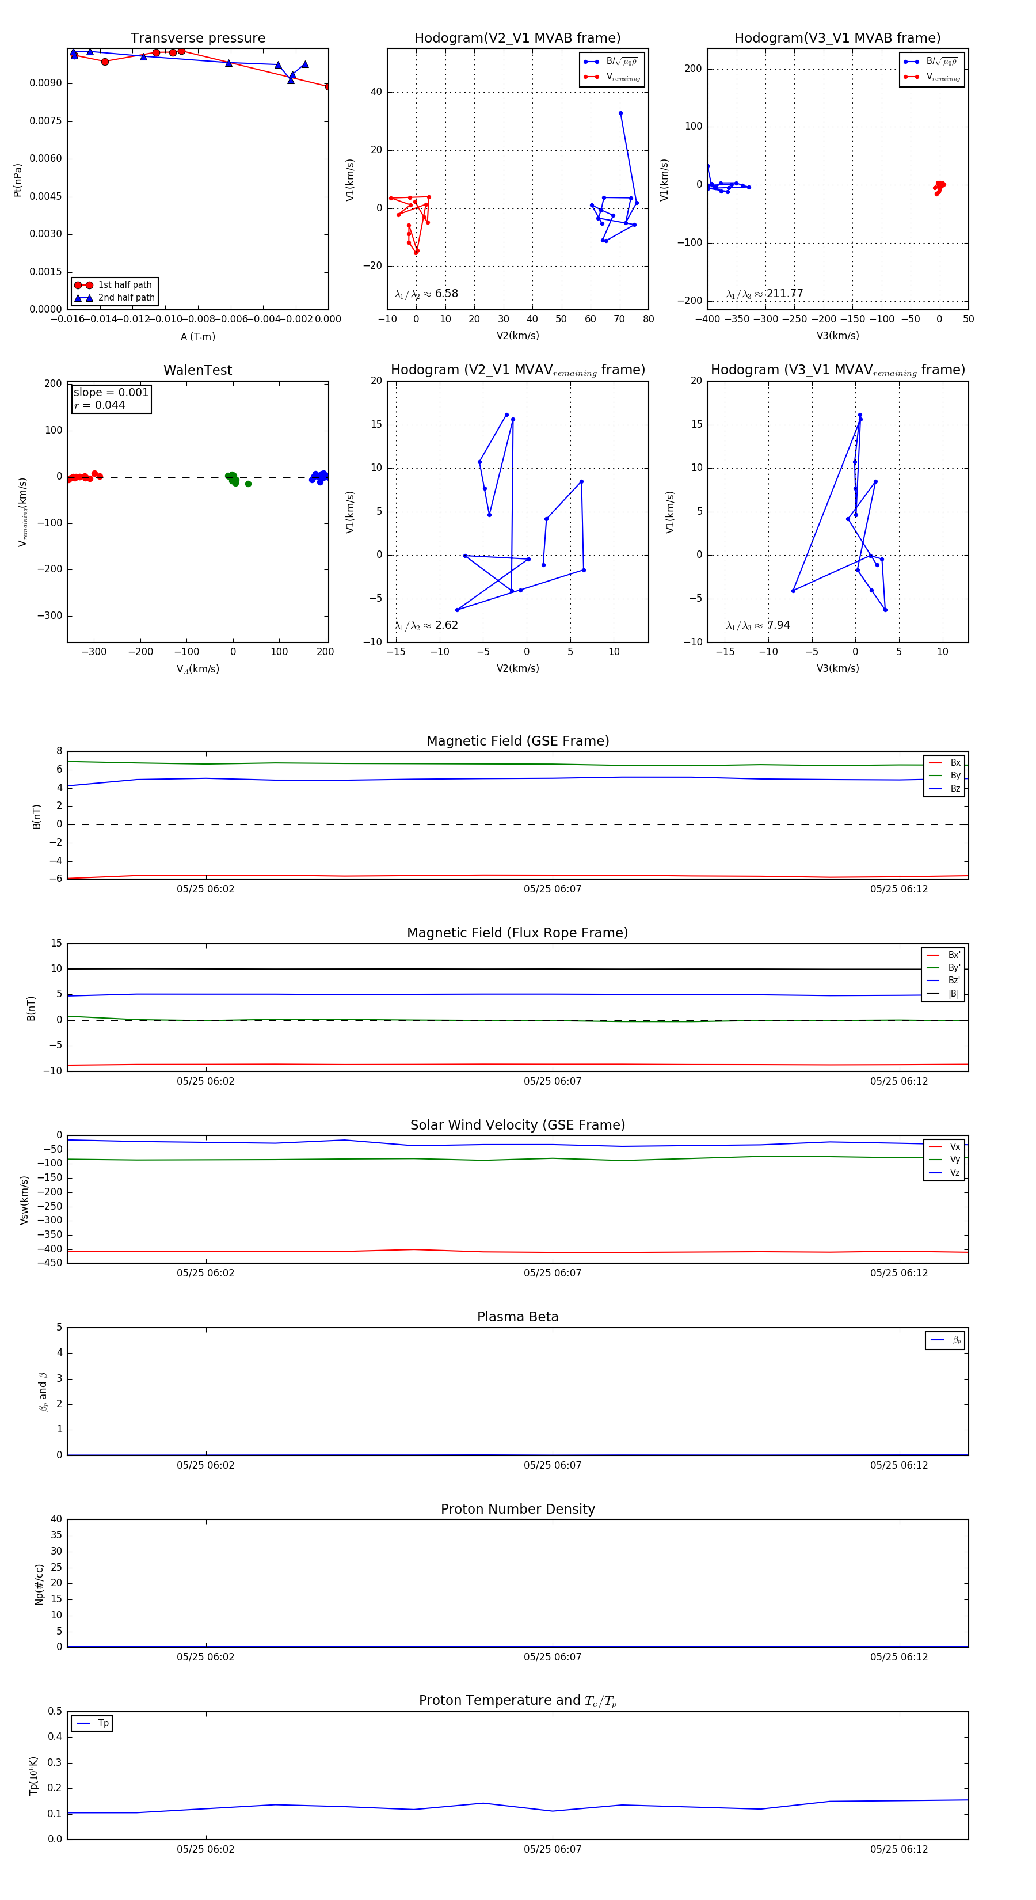Click the 'βp and β' y-axis label
The width and height of the screenshot is (1036, 1900).
point(43,1392)
